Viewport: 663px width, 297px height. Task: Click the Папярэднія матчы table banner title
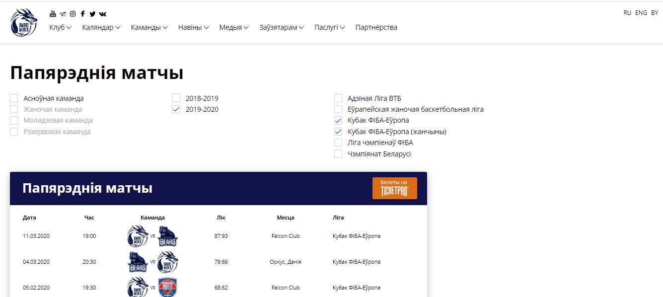coord(87,188)
